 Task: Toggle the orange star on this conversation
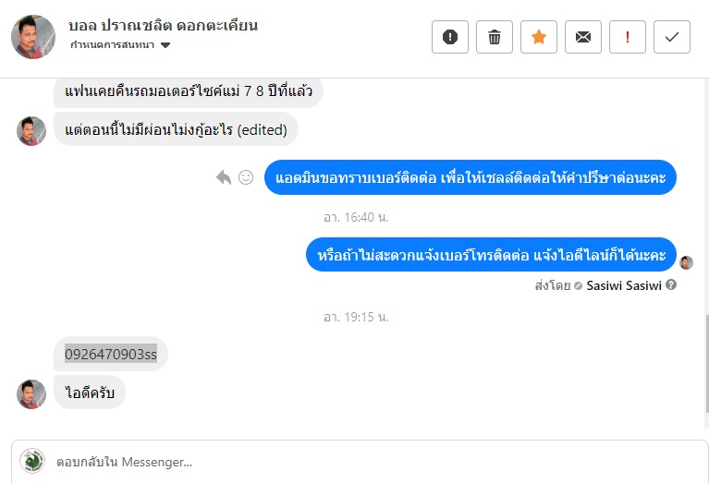539,37
